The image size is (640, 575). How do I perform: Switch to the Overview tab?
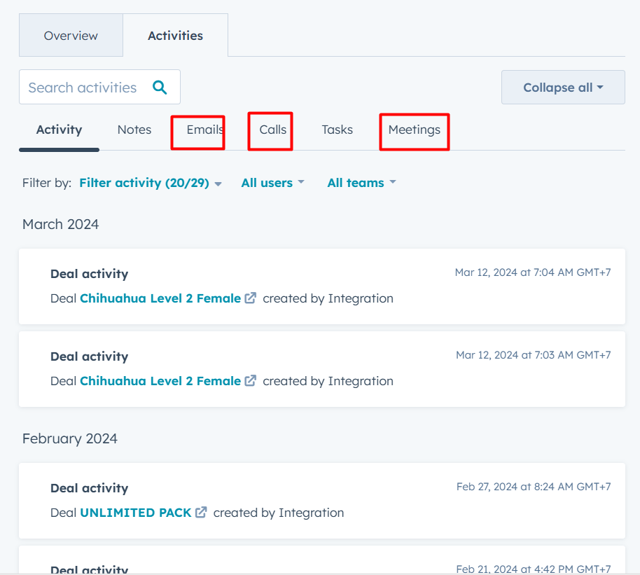coord(71,36)
